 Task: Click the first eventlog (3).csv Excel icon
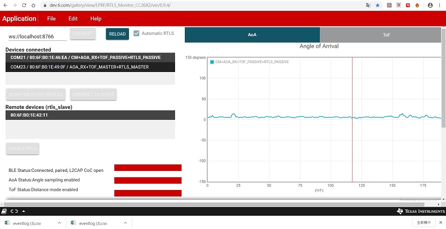pyautogui.click(x=7, y=223)
